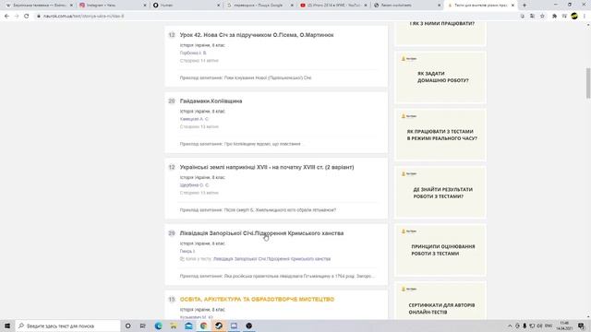
Task: Click the page vertical scrollbar thumb
Action: [x=588, y=83]
